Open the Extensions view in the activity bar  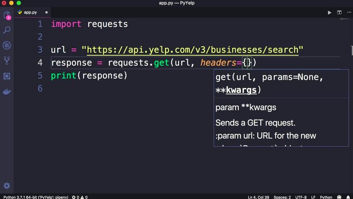pos(7,76)
